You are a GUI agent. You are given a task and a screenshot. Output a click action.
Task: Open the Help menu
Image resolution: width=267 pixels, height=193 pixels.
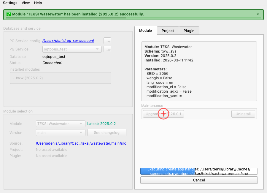[x=38, y=3]
